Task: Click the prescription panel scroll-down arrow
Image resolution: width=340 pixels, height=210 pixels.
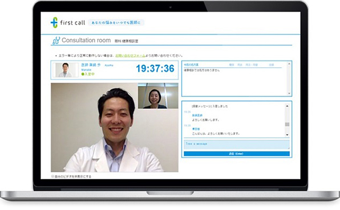Action: (289, 93)
